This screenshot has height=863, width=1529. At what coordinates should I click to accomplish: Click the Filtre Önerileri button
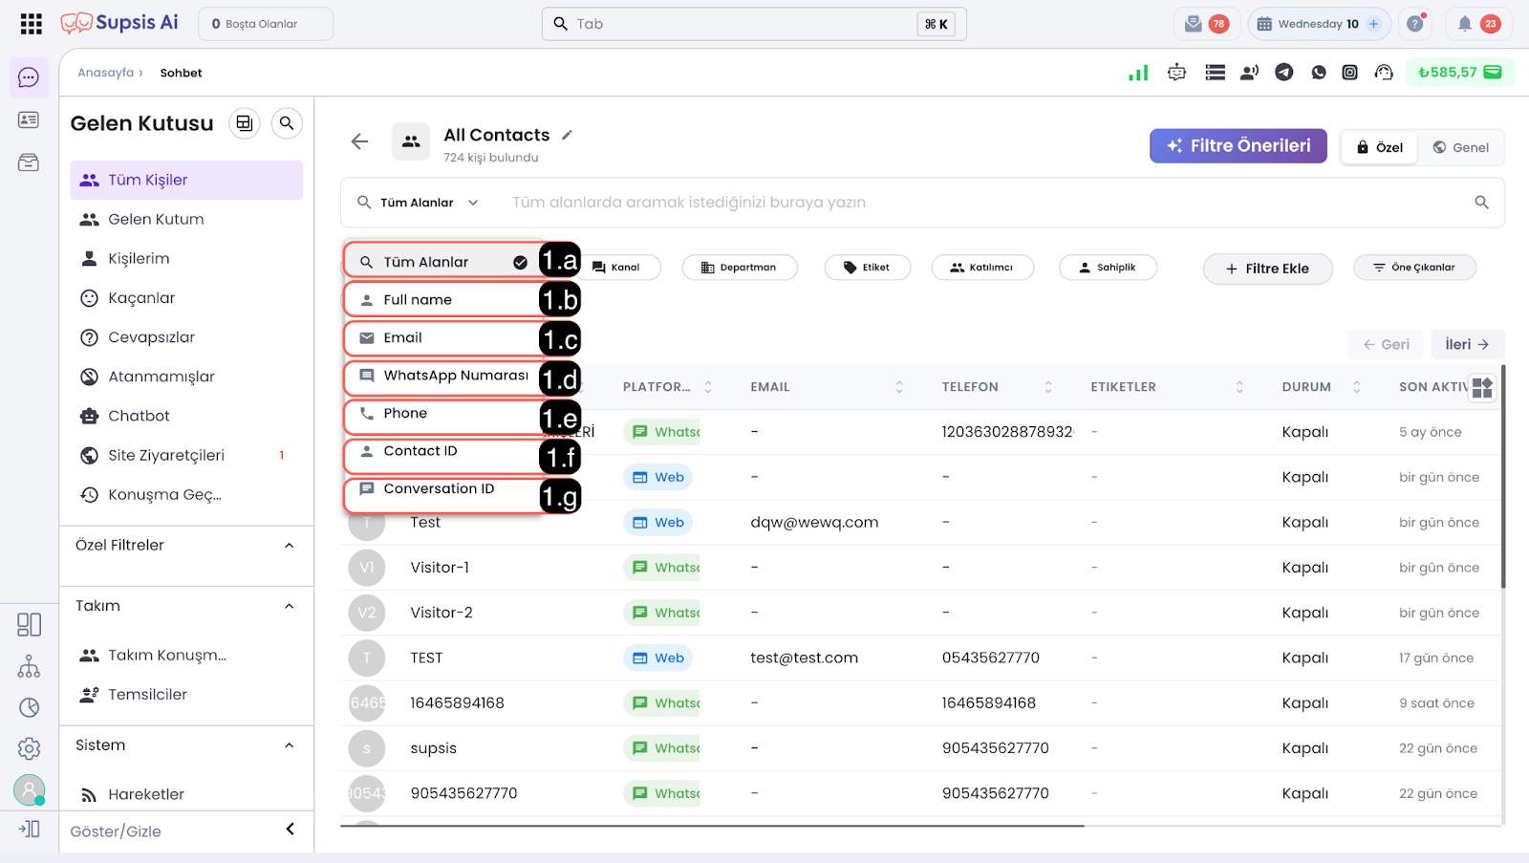[1238, 146]
